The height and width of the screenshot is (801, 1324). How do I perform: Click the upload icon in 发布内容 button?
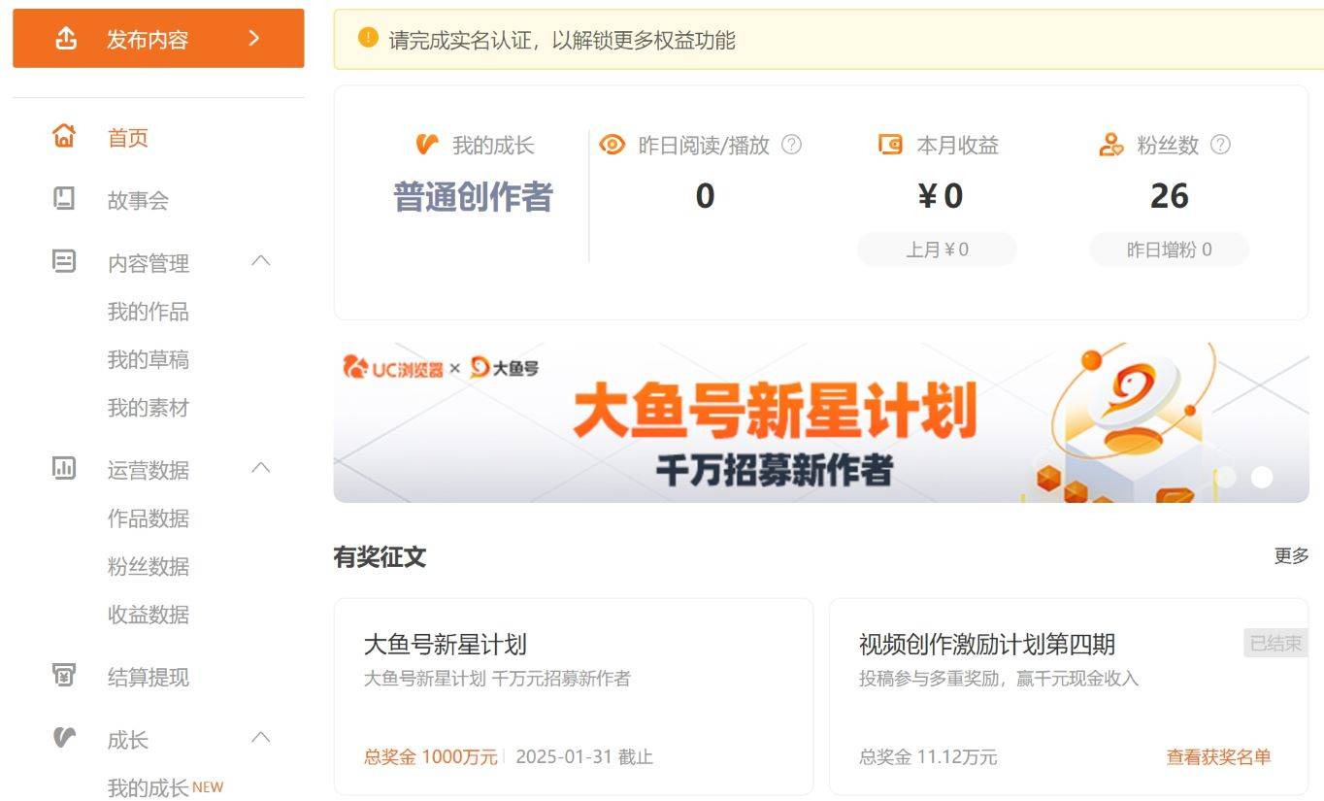coord(65,39)
